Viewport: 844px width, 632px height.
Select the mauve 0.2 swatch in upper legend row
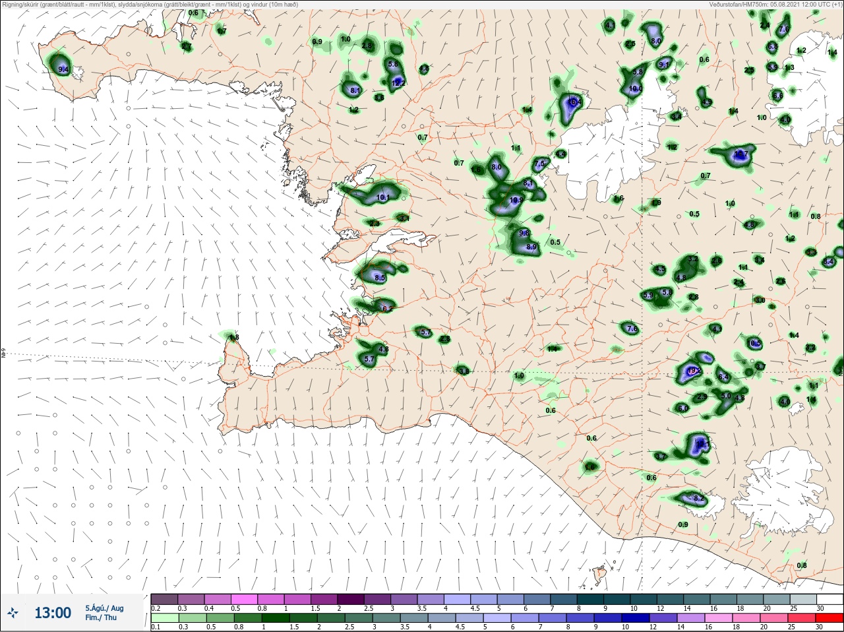point(164,598)
